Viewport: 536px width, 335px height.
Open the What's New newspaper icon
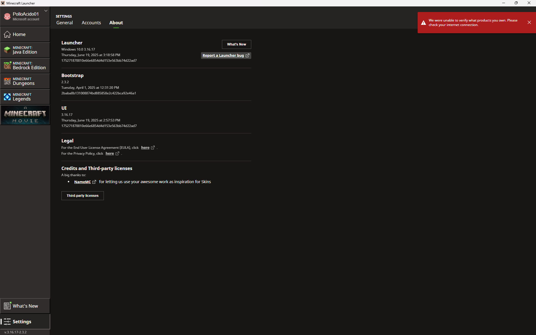pos(7,306)
